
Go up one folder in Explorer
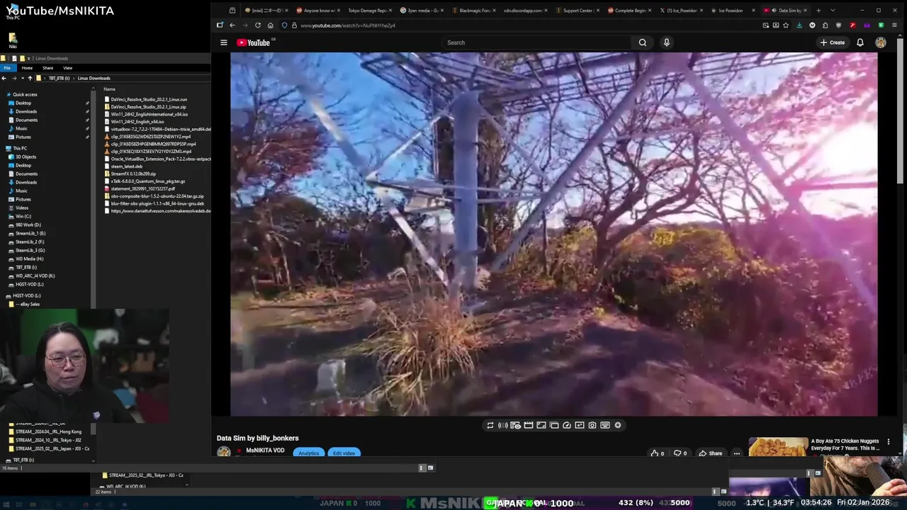pos(30,78)
